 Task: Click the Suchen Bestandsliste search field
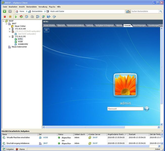(145, 11)
